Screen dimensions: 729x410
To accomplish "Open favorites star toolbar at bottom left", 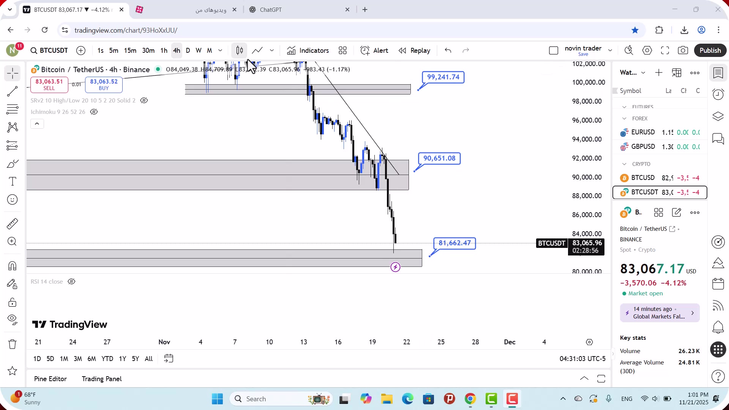I will 13,371.
